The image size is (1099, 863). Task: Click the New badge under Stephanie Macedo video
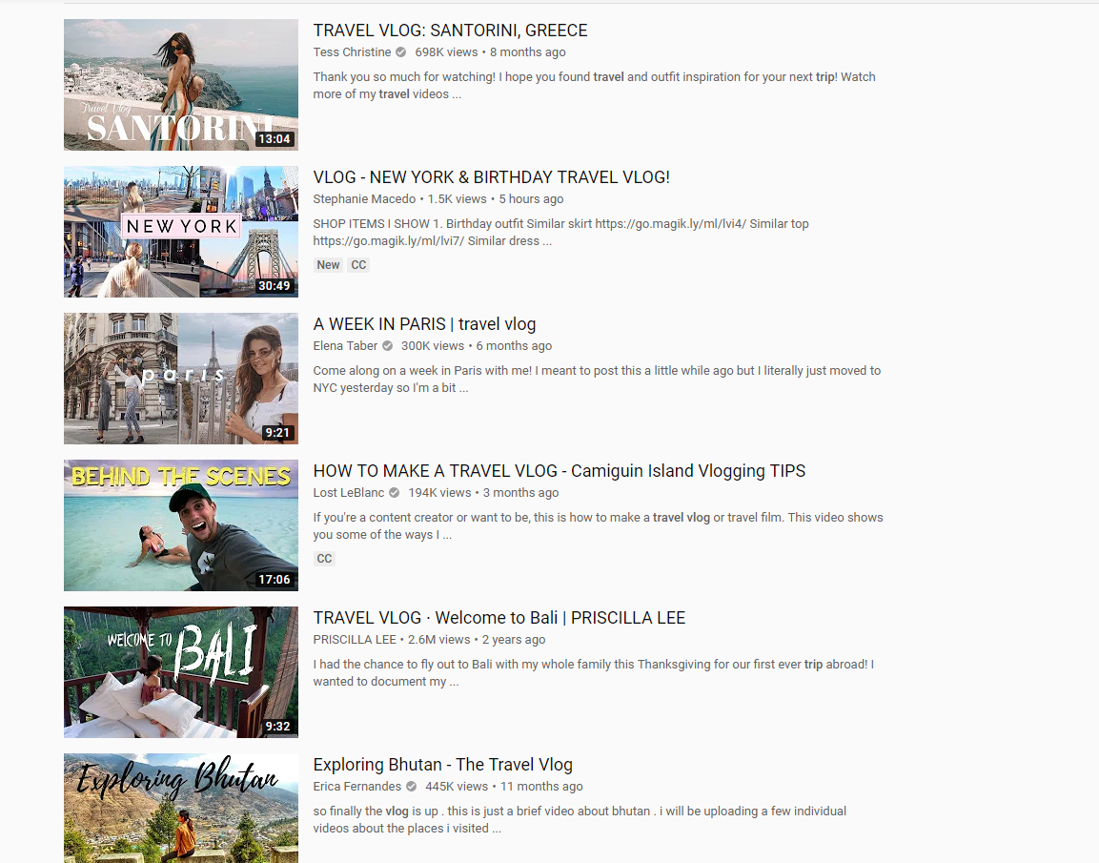328,265
